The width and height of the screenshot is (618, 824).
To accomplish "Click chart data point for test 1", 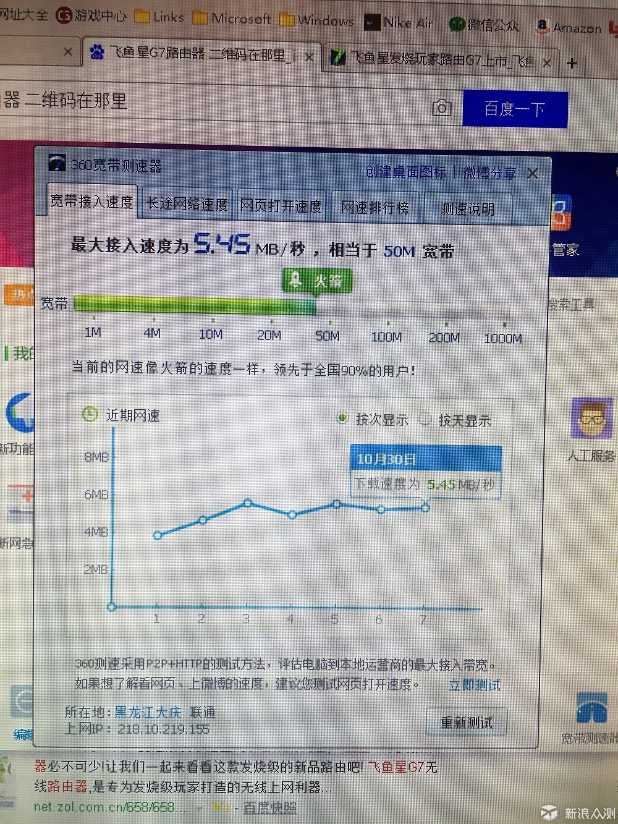I will pos(158,535).
